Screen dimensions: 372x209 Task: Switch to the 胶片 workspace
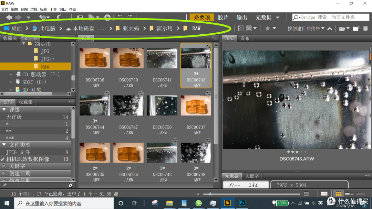[223, 17]
